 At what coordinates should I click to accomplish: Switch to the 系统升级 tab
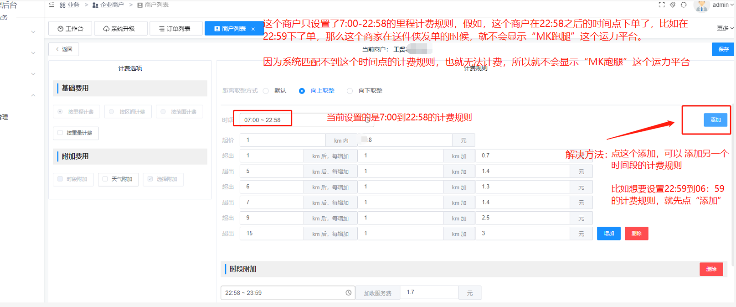pyautogui.click(x=120, y=28)
